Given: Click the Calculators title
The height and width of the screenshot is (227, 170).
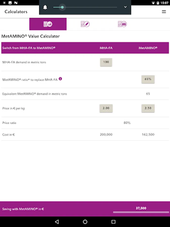Looking at the screenshot, I should (16, 12).
